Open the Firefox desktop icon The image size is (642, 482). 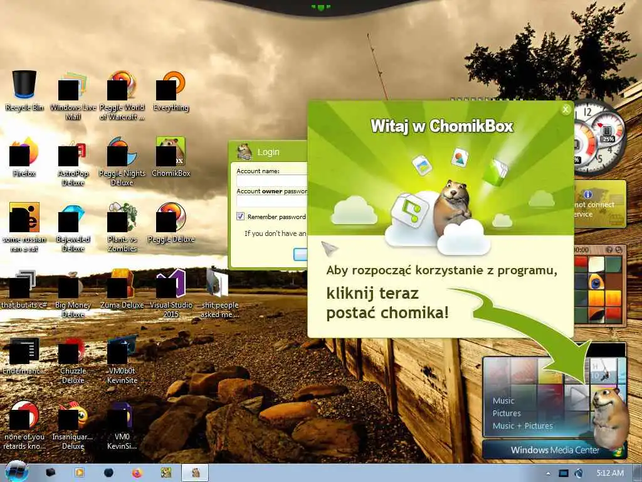click(24, 157)
